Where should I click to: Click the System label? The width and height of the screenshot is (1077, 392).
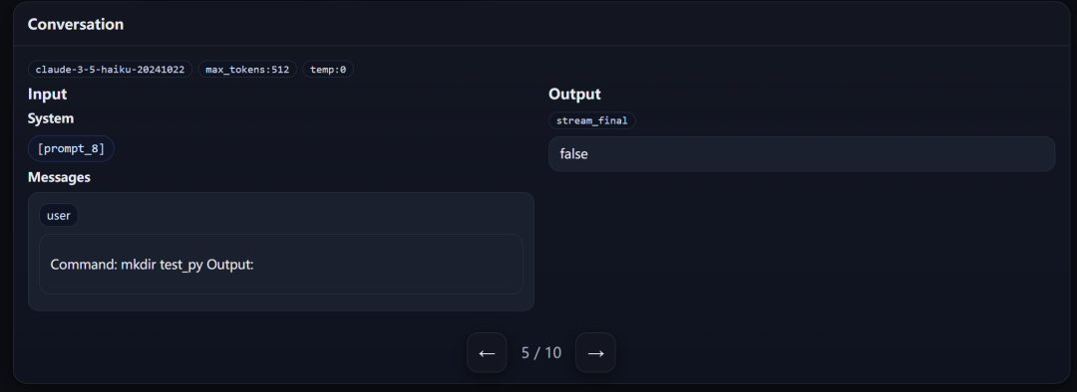pos(51,118)
